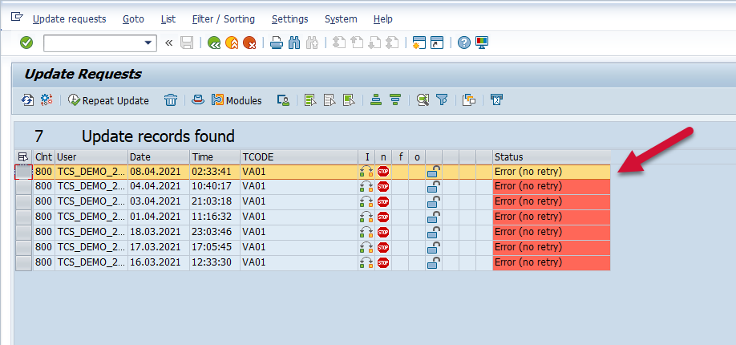Select row checkbox for 18.03.2021 record
The width and height of the screenshot is (736, 345).
pos(23,233)
